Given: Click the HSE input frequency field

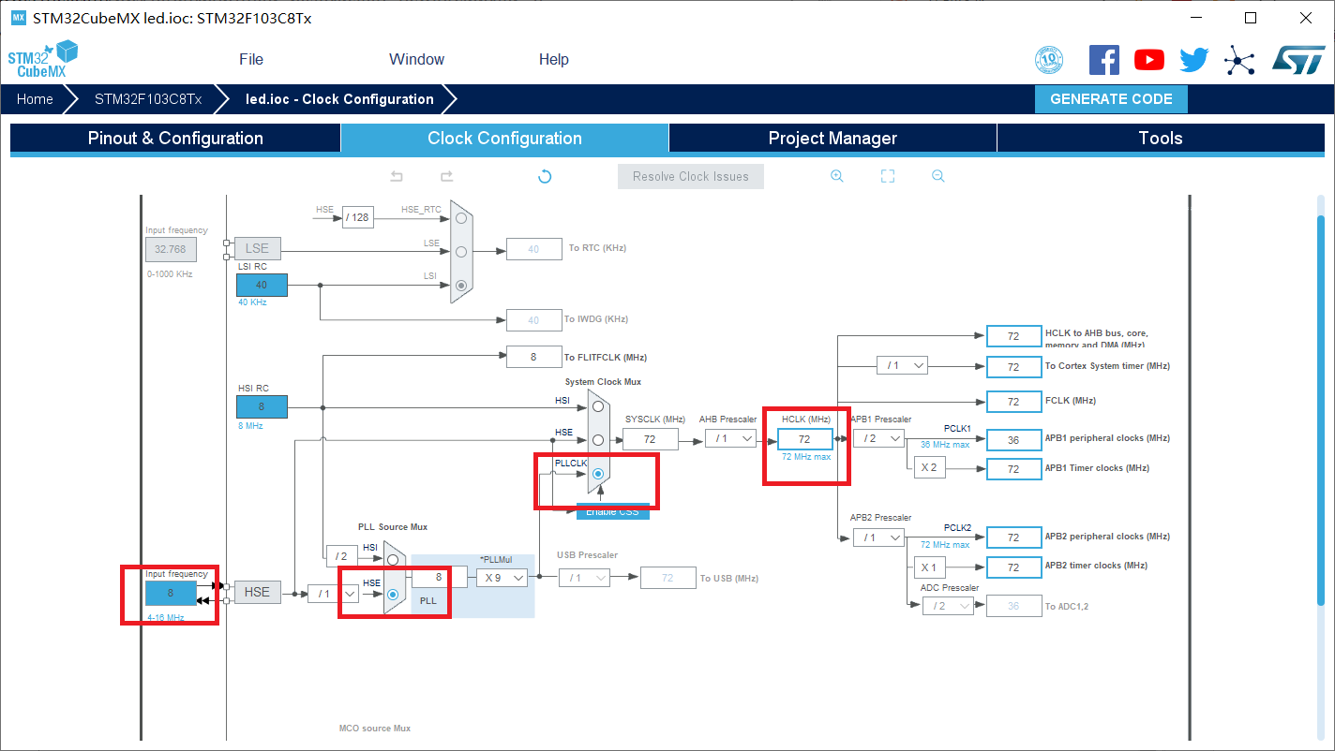Looking at the screenshot, I should 171,594.
